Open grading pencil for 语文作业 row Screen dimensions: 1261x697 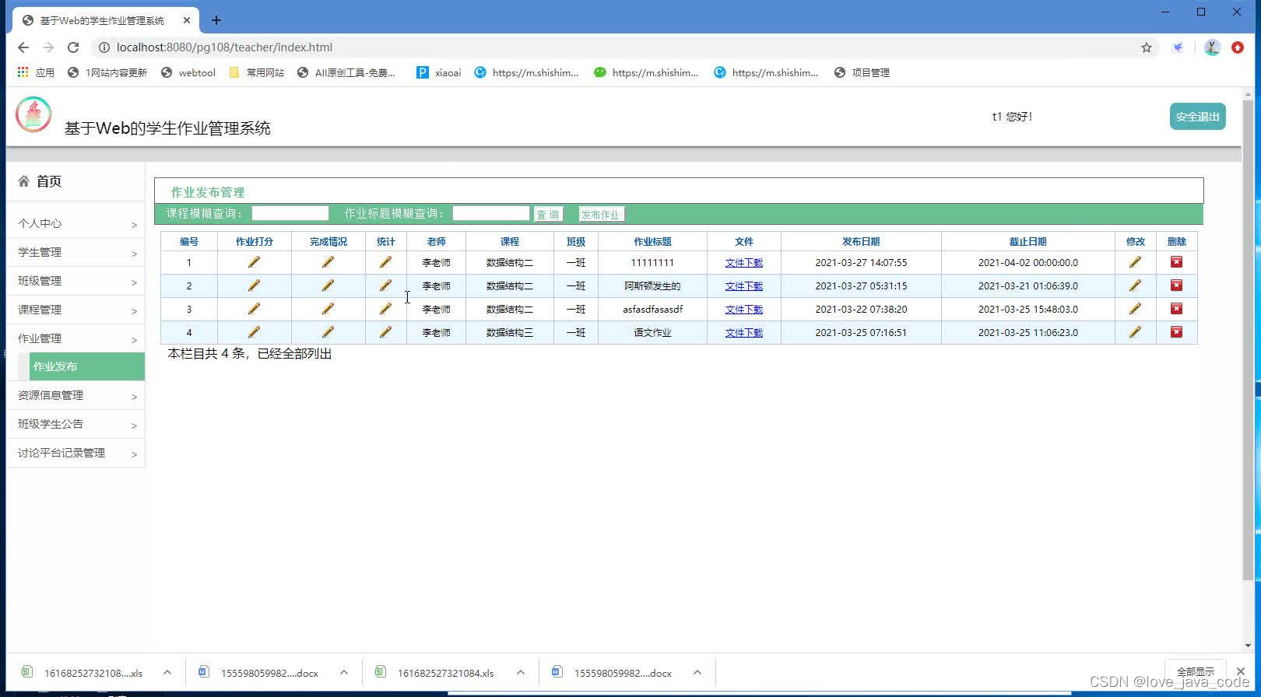pyautogui.click(x=254, y=332)
